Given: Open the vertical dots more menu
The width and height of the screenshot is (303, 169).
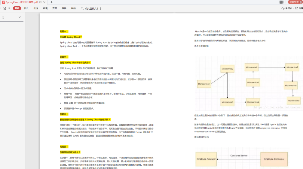Looking at the screenshot, I should pos(100,8).
